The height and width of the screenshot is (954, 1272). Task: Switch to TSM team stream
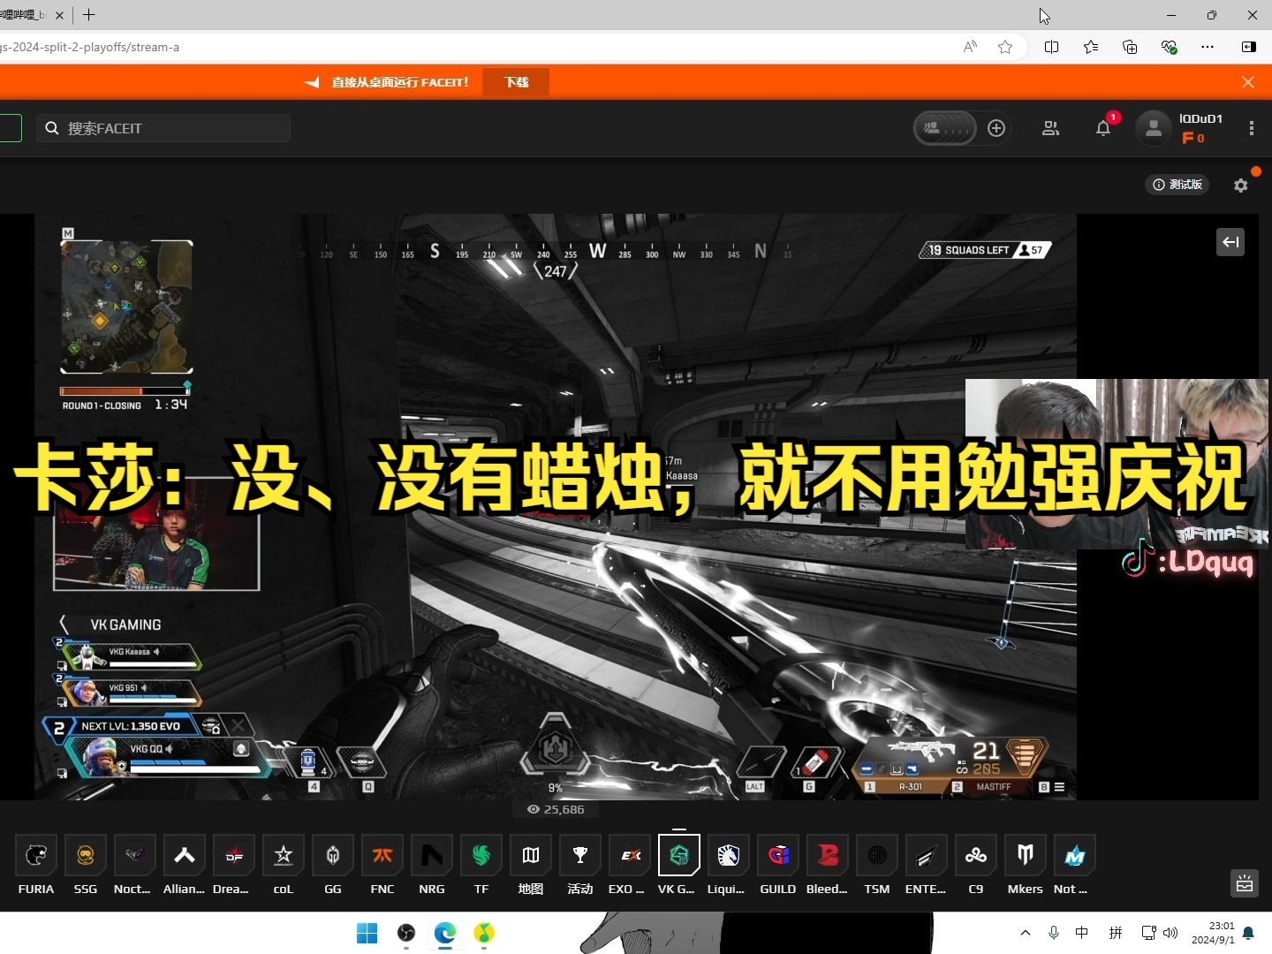(x=877, y=865)
